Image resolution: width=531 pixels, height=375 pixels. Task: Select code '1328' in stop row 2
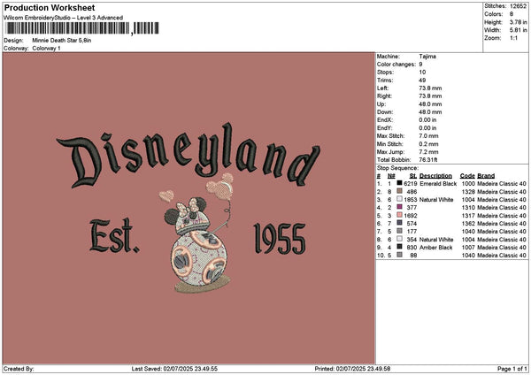pyautogui.click(x=468, y=192)
